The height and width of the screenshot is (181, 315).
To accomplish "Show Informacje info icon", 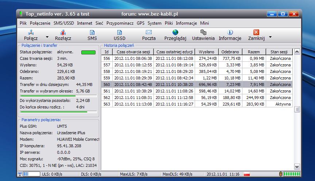I will (230, 33).
